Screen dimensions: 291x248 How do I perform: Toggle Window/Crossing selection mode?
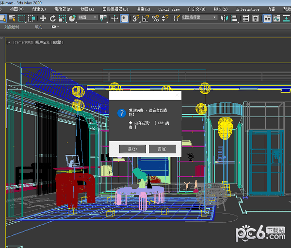pyautogui.click(x=32, y=18)
